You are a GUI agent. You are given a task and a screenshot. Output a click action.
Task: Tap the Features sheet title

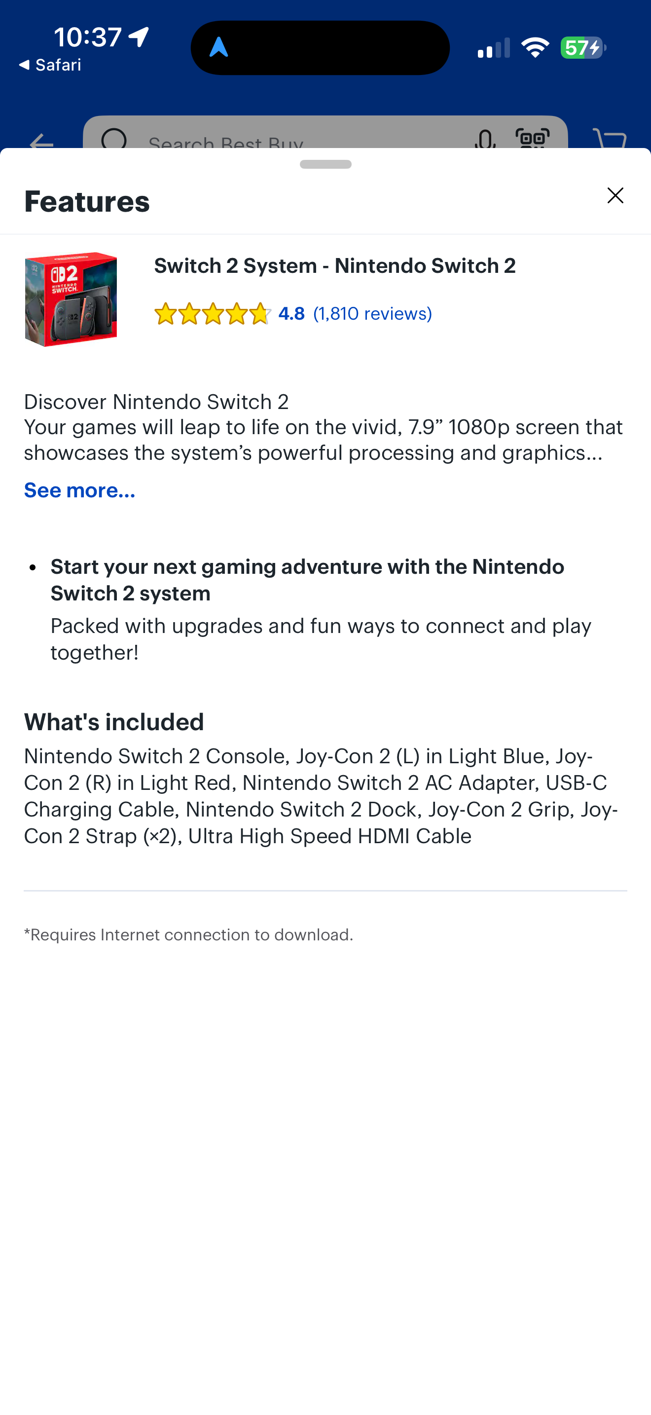pos(87,201)
